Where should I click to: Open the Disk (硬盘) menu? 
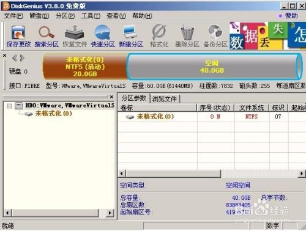pyautogui.click(x=39, y=16)
